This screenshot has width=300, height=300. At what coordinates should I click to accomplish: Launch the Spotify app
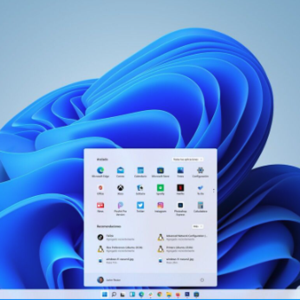160,188
